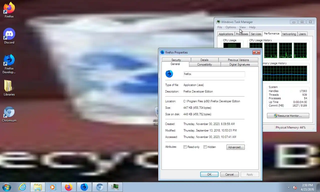Switch to Users tab in Task Manager
This screenshot has height=192, width=320.
[x=302, y=34]
